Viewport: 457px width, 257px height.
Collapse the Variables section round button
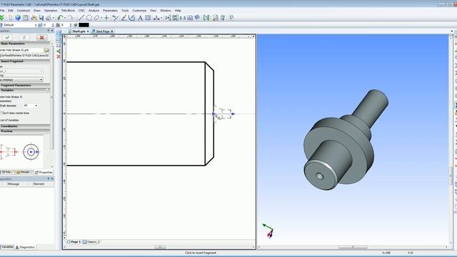point(48,90)
